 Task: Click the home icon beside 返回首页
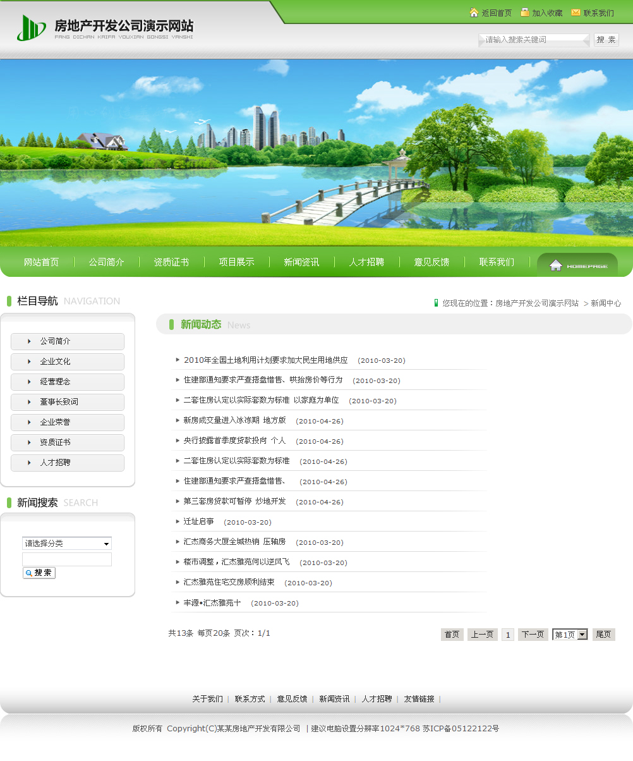click(x=474, y=13)
